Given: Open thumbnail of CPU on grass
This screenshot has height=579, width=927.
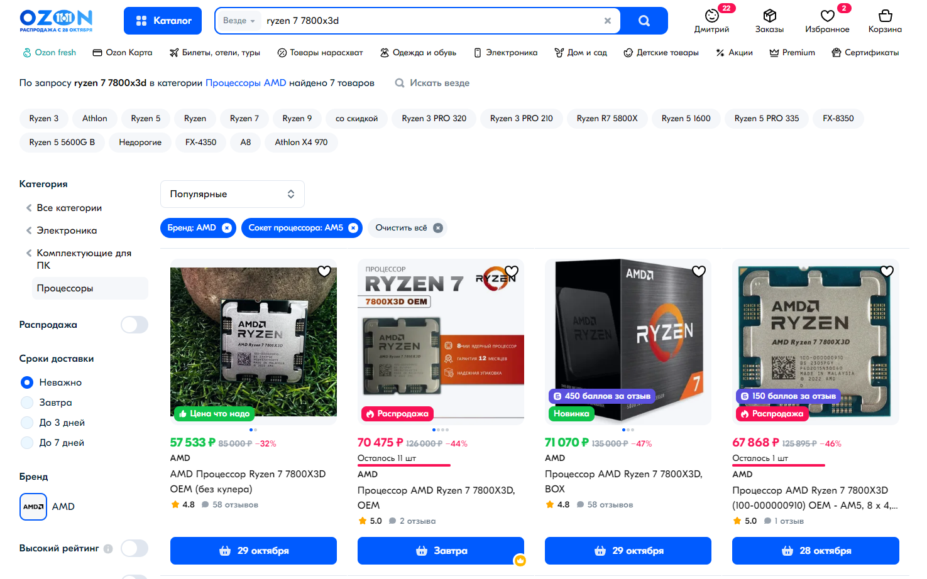Looking at the screenshot, I should tap(253, 342).
